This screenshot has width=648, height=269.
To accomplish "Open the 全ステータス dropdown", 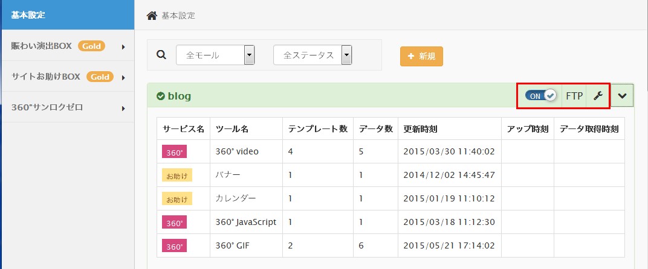I will 313,55.
